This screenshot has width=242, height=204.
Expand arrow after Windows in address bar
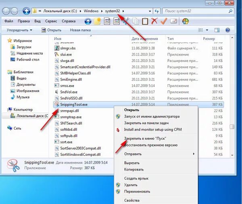point(102,11)
